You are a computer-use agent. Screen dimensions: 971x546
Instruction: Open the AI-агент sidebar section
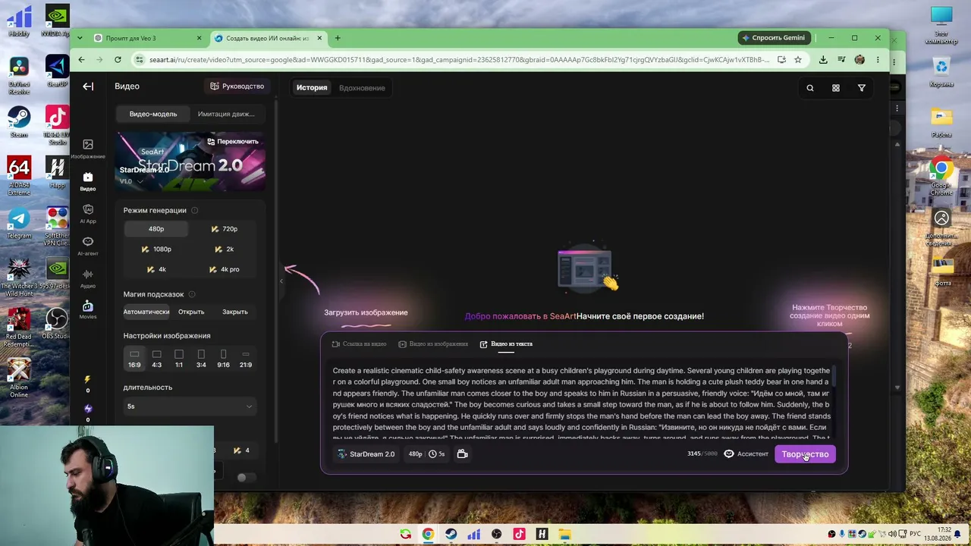pyautogui.click(x=88, y=246)
